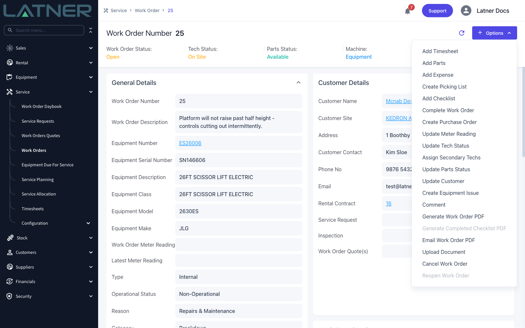525x328 pixels.
Task: Select Add Timesheet from options menu
Action: click(x=440, y=51)
